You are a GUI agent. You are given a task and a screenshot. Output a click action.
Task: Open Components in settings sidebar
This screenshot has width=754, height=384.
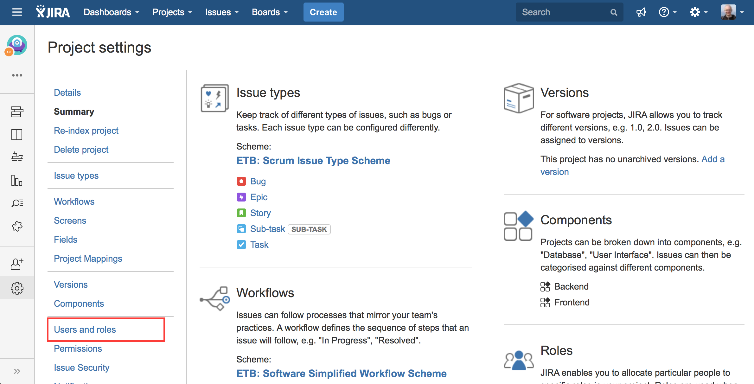tap(79, 304)
